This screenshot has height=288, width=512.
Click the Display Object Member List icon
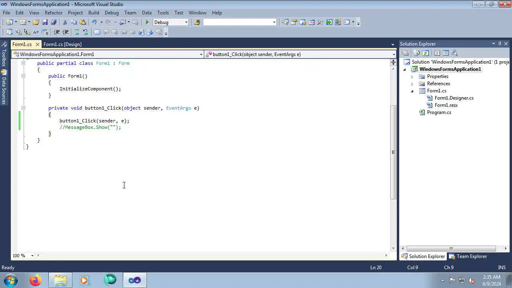(x=9, y=32)
